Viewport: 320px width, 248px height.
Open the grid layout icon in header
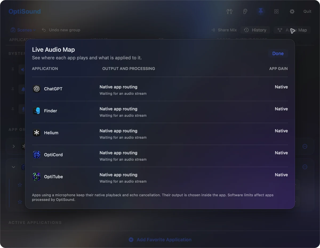tap(276, 11)
